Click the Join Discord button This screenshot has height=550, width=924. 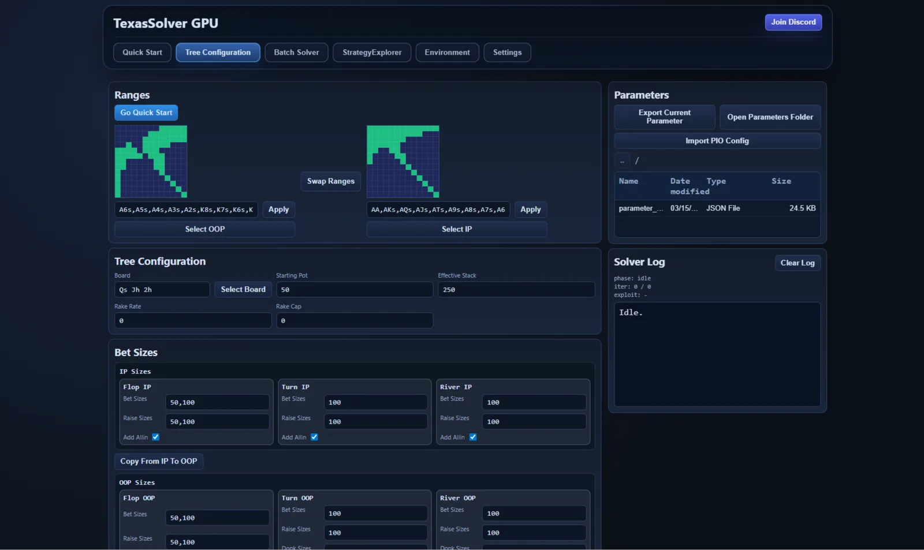793,23
